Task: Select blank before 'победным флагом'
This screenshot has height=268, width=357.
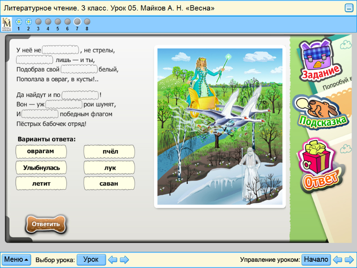Action: [40, 114]
